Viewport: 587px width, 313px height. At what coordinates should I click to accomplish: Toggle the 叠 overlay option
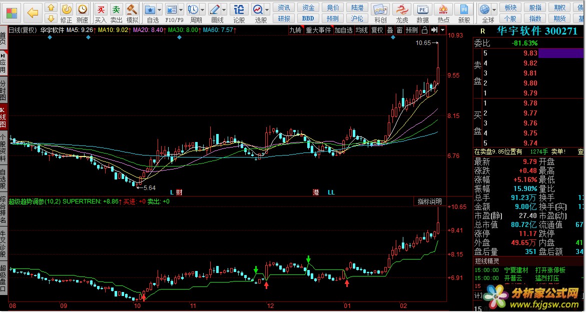390,30
